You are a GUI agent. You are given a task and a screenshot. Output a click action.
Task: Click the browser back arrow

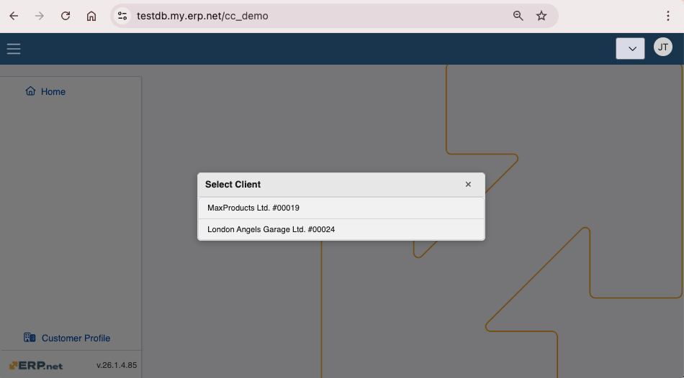pyautogui.click(x=14, y=16)
